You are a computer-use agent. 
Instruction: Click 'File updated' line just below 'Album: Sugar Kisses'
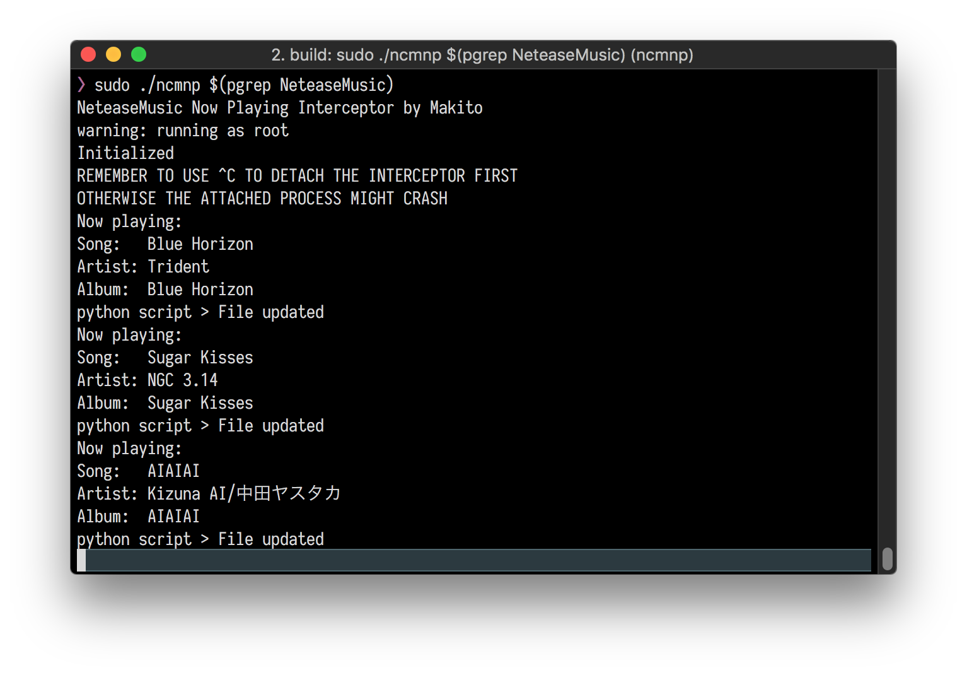(x=200, y=426)
